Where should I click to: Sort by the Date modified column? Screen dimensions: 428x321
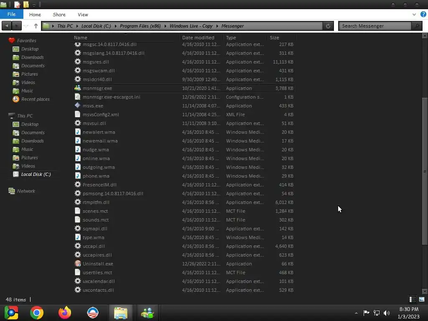(198, 38)
